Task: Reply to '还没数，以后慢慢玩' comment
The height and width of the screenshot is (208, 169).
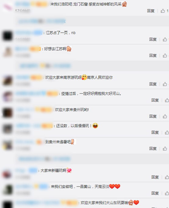Action: (x=155, y=132)
